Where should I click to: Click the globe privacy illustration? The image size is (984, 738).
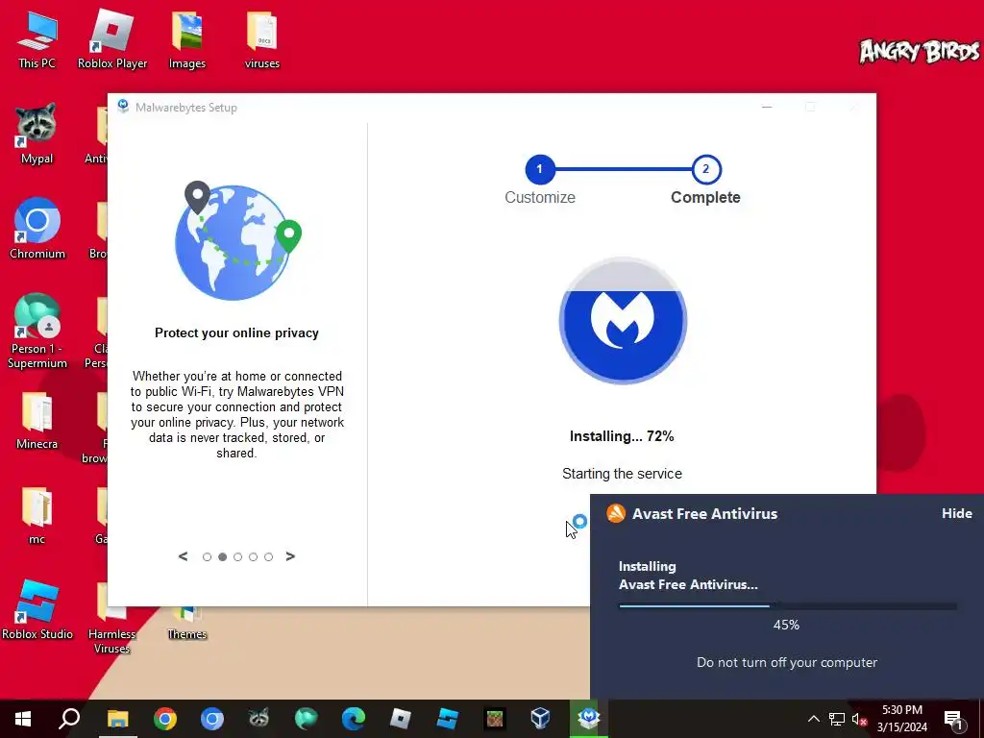(x=238, y=240)
